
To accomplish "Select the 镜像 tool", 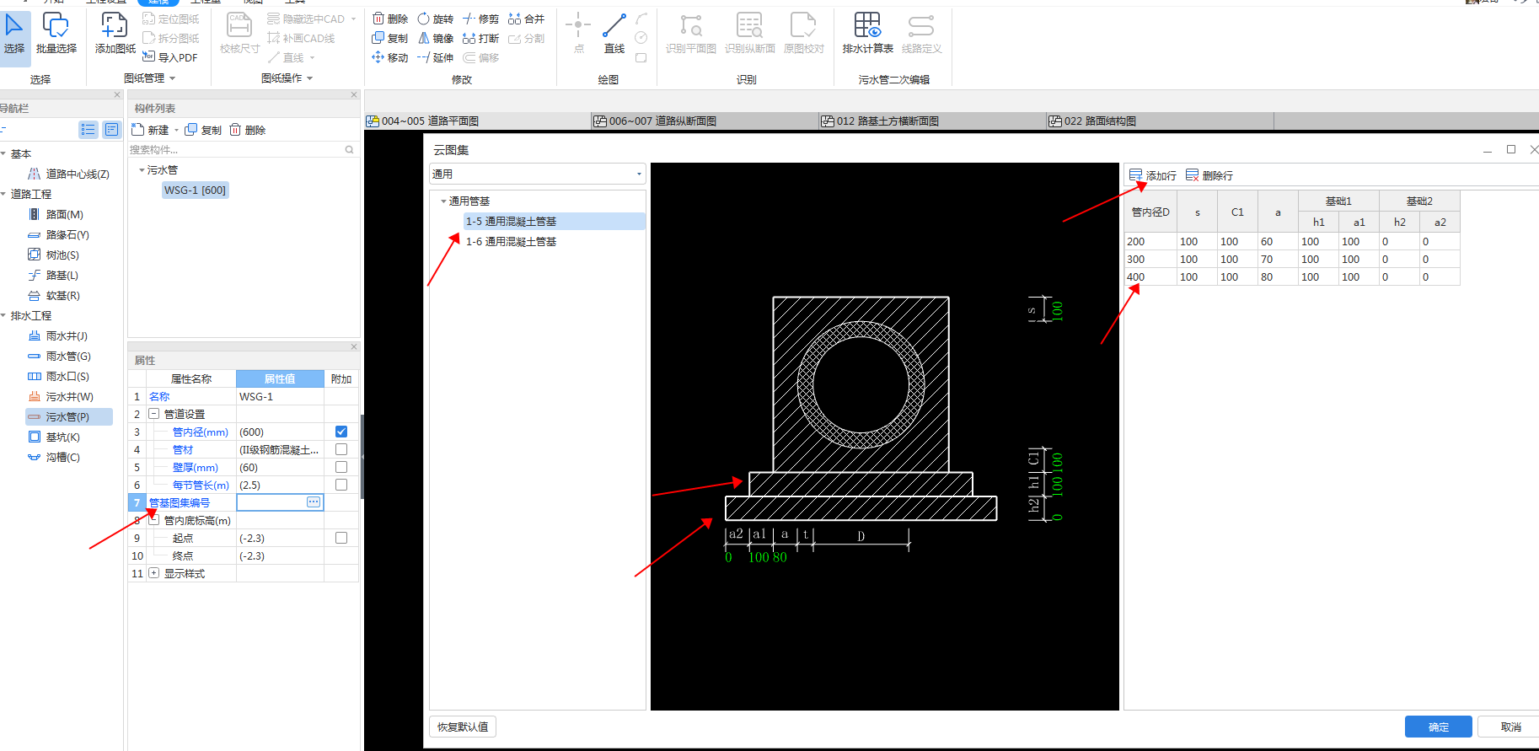I will [x=436, y=38].
